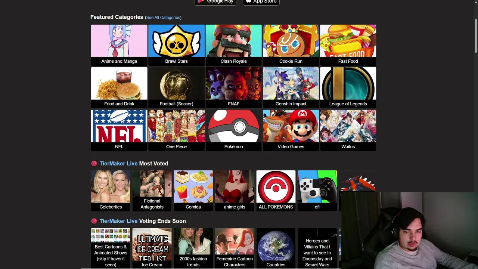The width and height of the screenshot is (478, 269).
Task: Follow the See All Categories link
Action: click(163, 18)
